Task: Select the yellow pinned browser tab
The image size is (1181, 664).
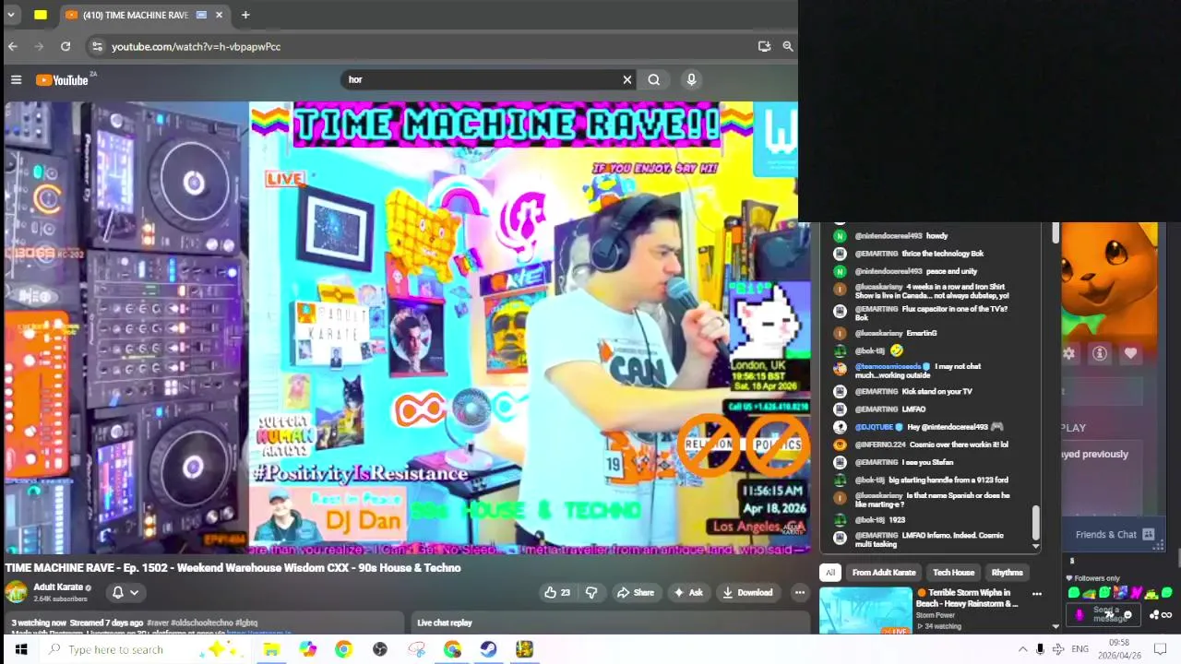Action: tap(41, 15)
